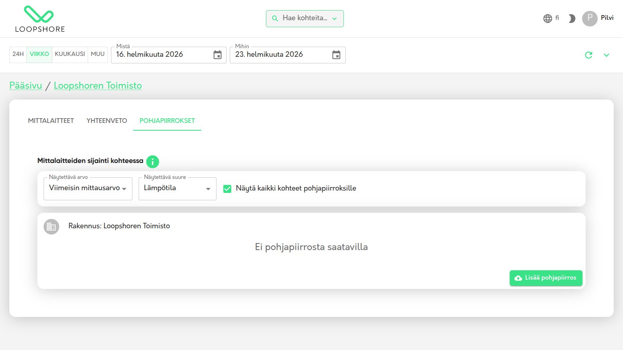
Task: Select the MUU time range
Action: click(x=98, y=54)
